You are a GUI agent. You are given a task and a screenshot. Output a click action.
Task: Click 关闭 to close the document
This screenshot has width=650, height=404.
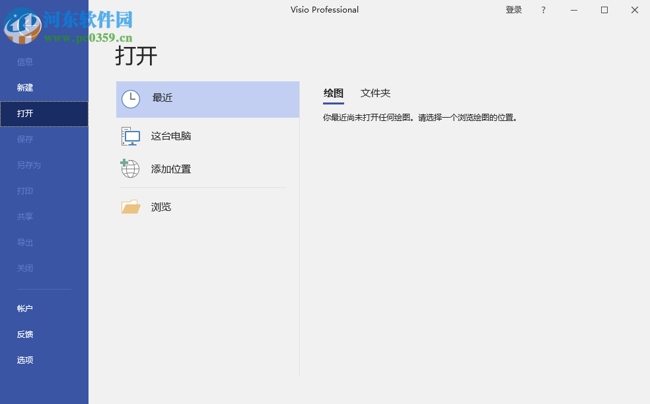(x=24, y=268)
